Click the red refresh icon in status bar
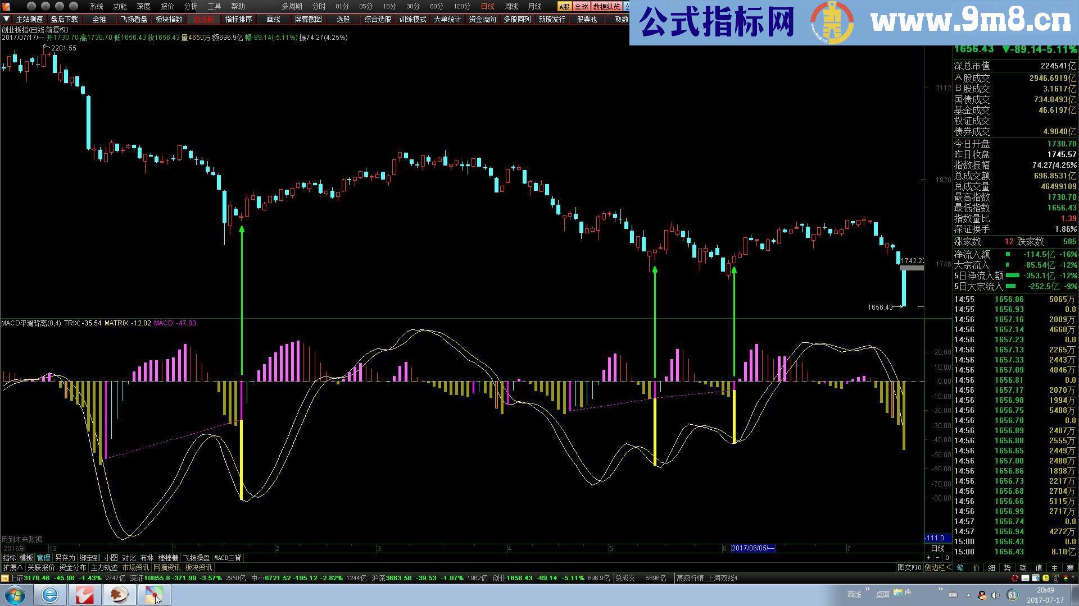This screenshot has width=1079, height=606. coord(1015,578)
